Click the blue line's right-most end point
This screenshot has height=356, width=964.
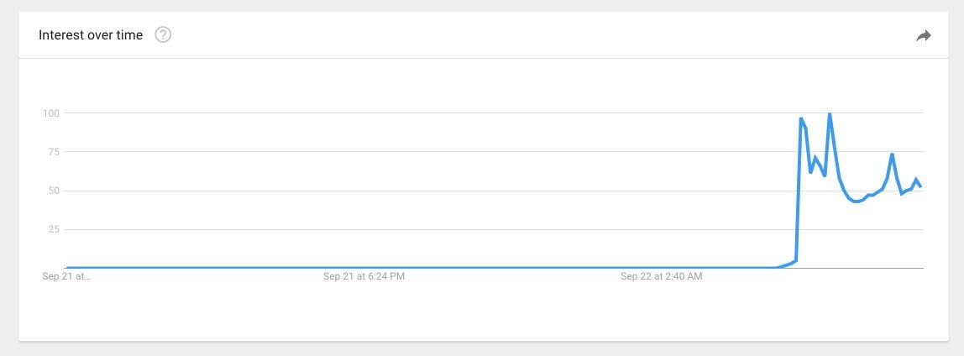(920, 186)
